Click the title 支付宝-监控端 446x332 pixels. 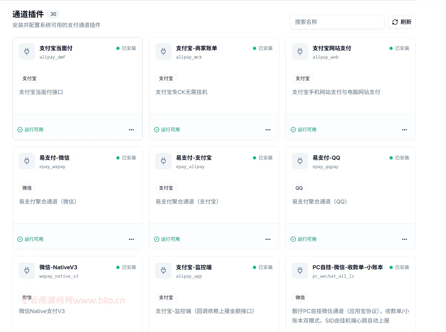(194, 267)
